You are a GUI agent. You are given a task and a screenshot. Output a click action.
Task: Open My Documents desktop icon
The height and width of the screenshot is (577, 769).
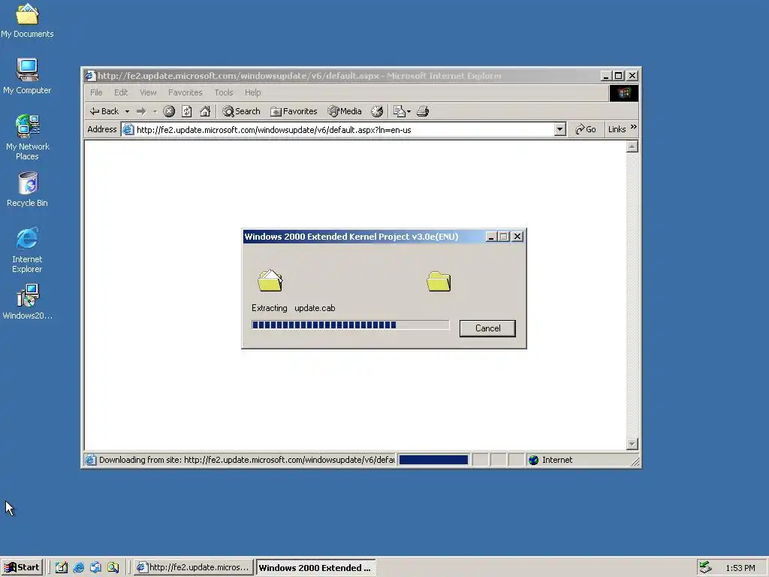27,20
